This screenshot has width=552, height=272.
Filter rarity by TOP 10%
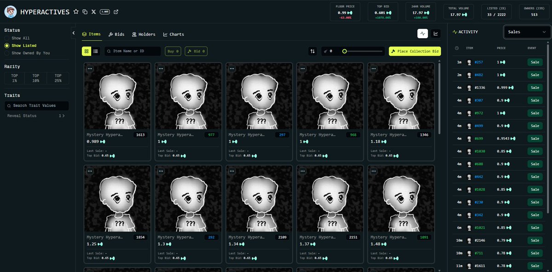pyautogui.click(x=36, y=78)
